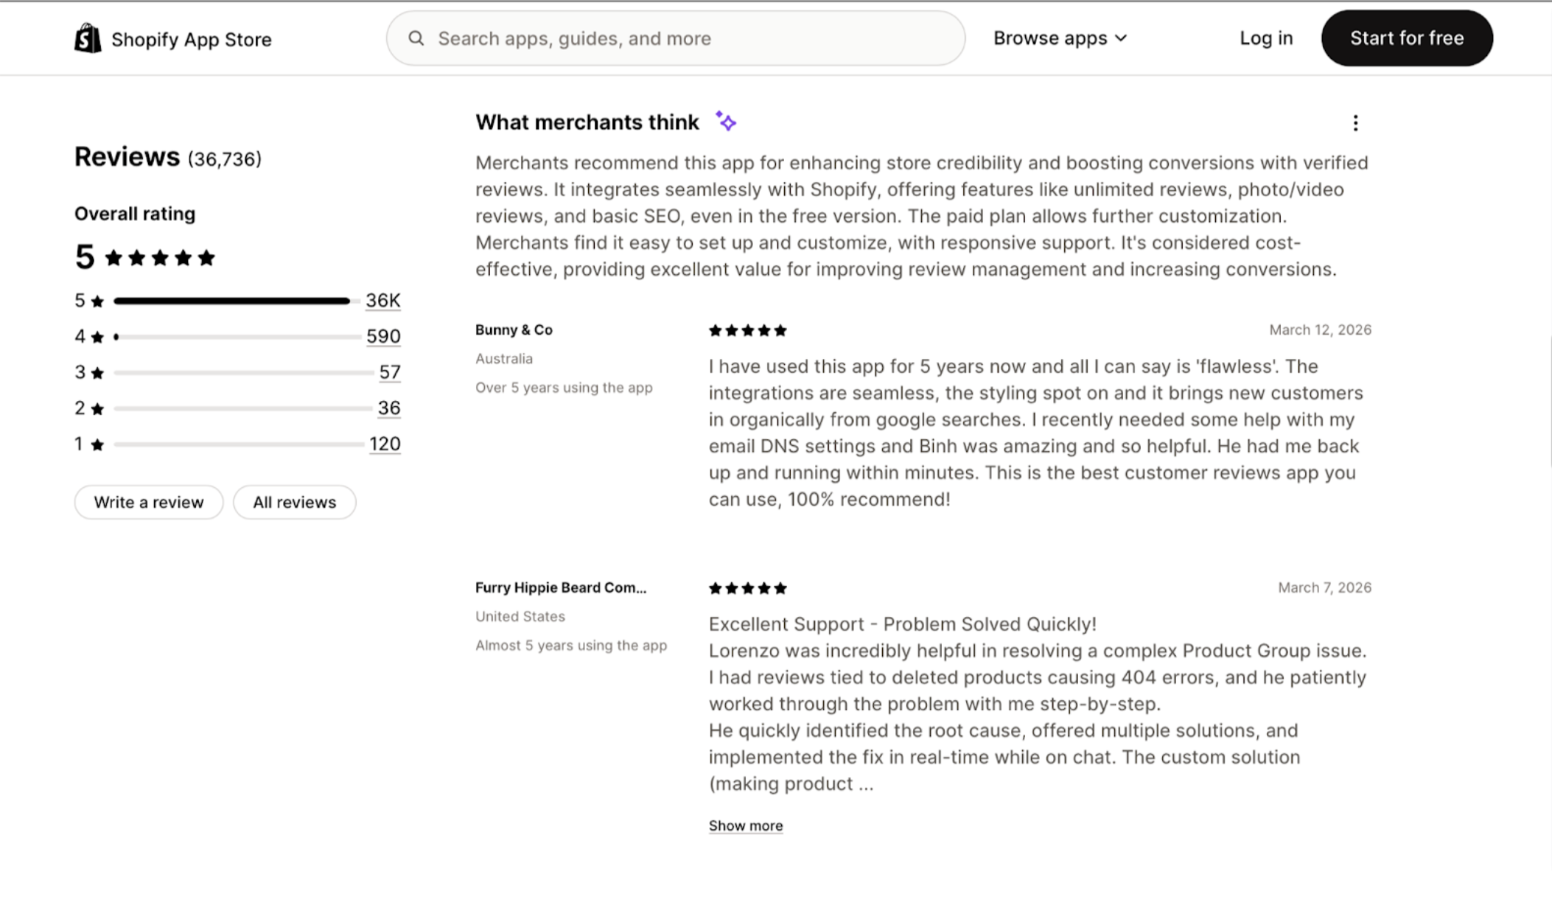The width and height of the screenshot is (1552, 905).
Task: Open the three-dot options menu
Action: [x=1355, y=123]
